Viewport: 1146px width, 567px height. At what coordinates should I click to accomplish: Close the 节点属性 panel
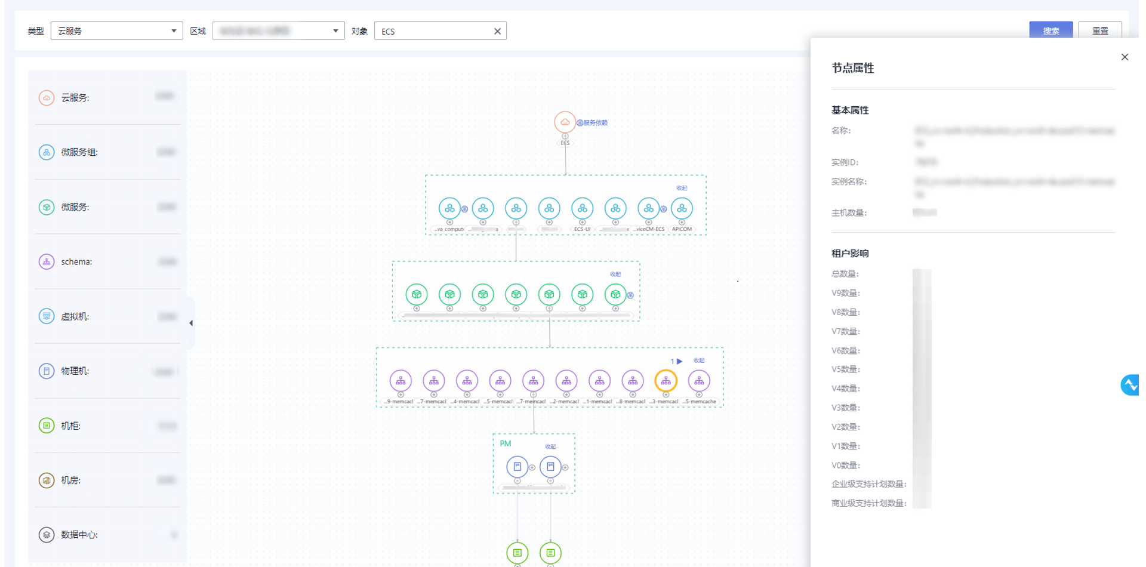pos(1125,57)
